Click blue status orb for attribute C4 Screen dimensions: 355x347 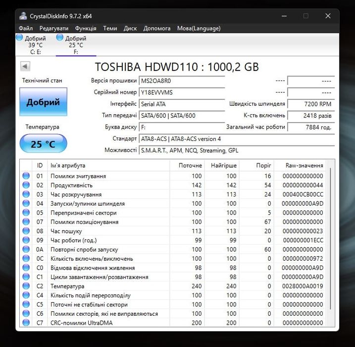point(26,295)
